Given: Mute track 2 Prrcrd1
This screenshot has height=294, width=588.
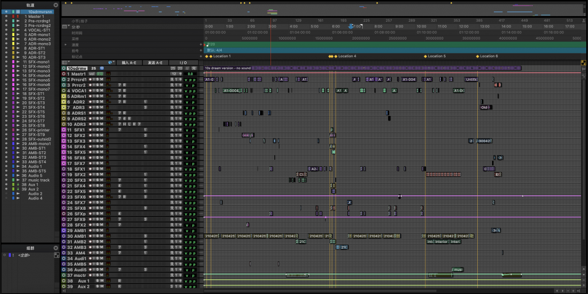Looking at the screenshot, I should (102, 80).
